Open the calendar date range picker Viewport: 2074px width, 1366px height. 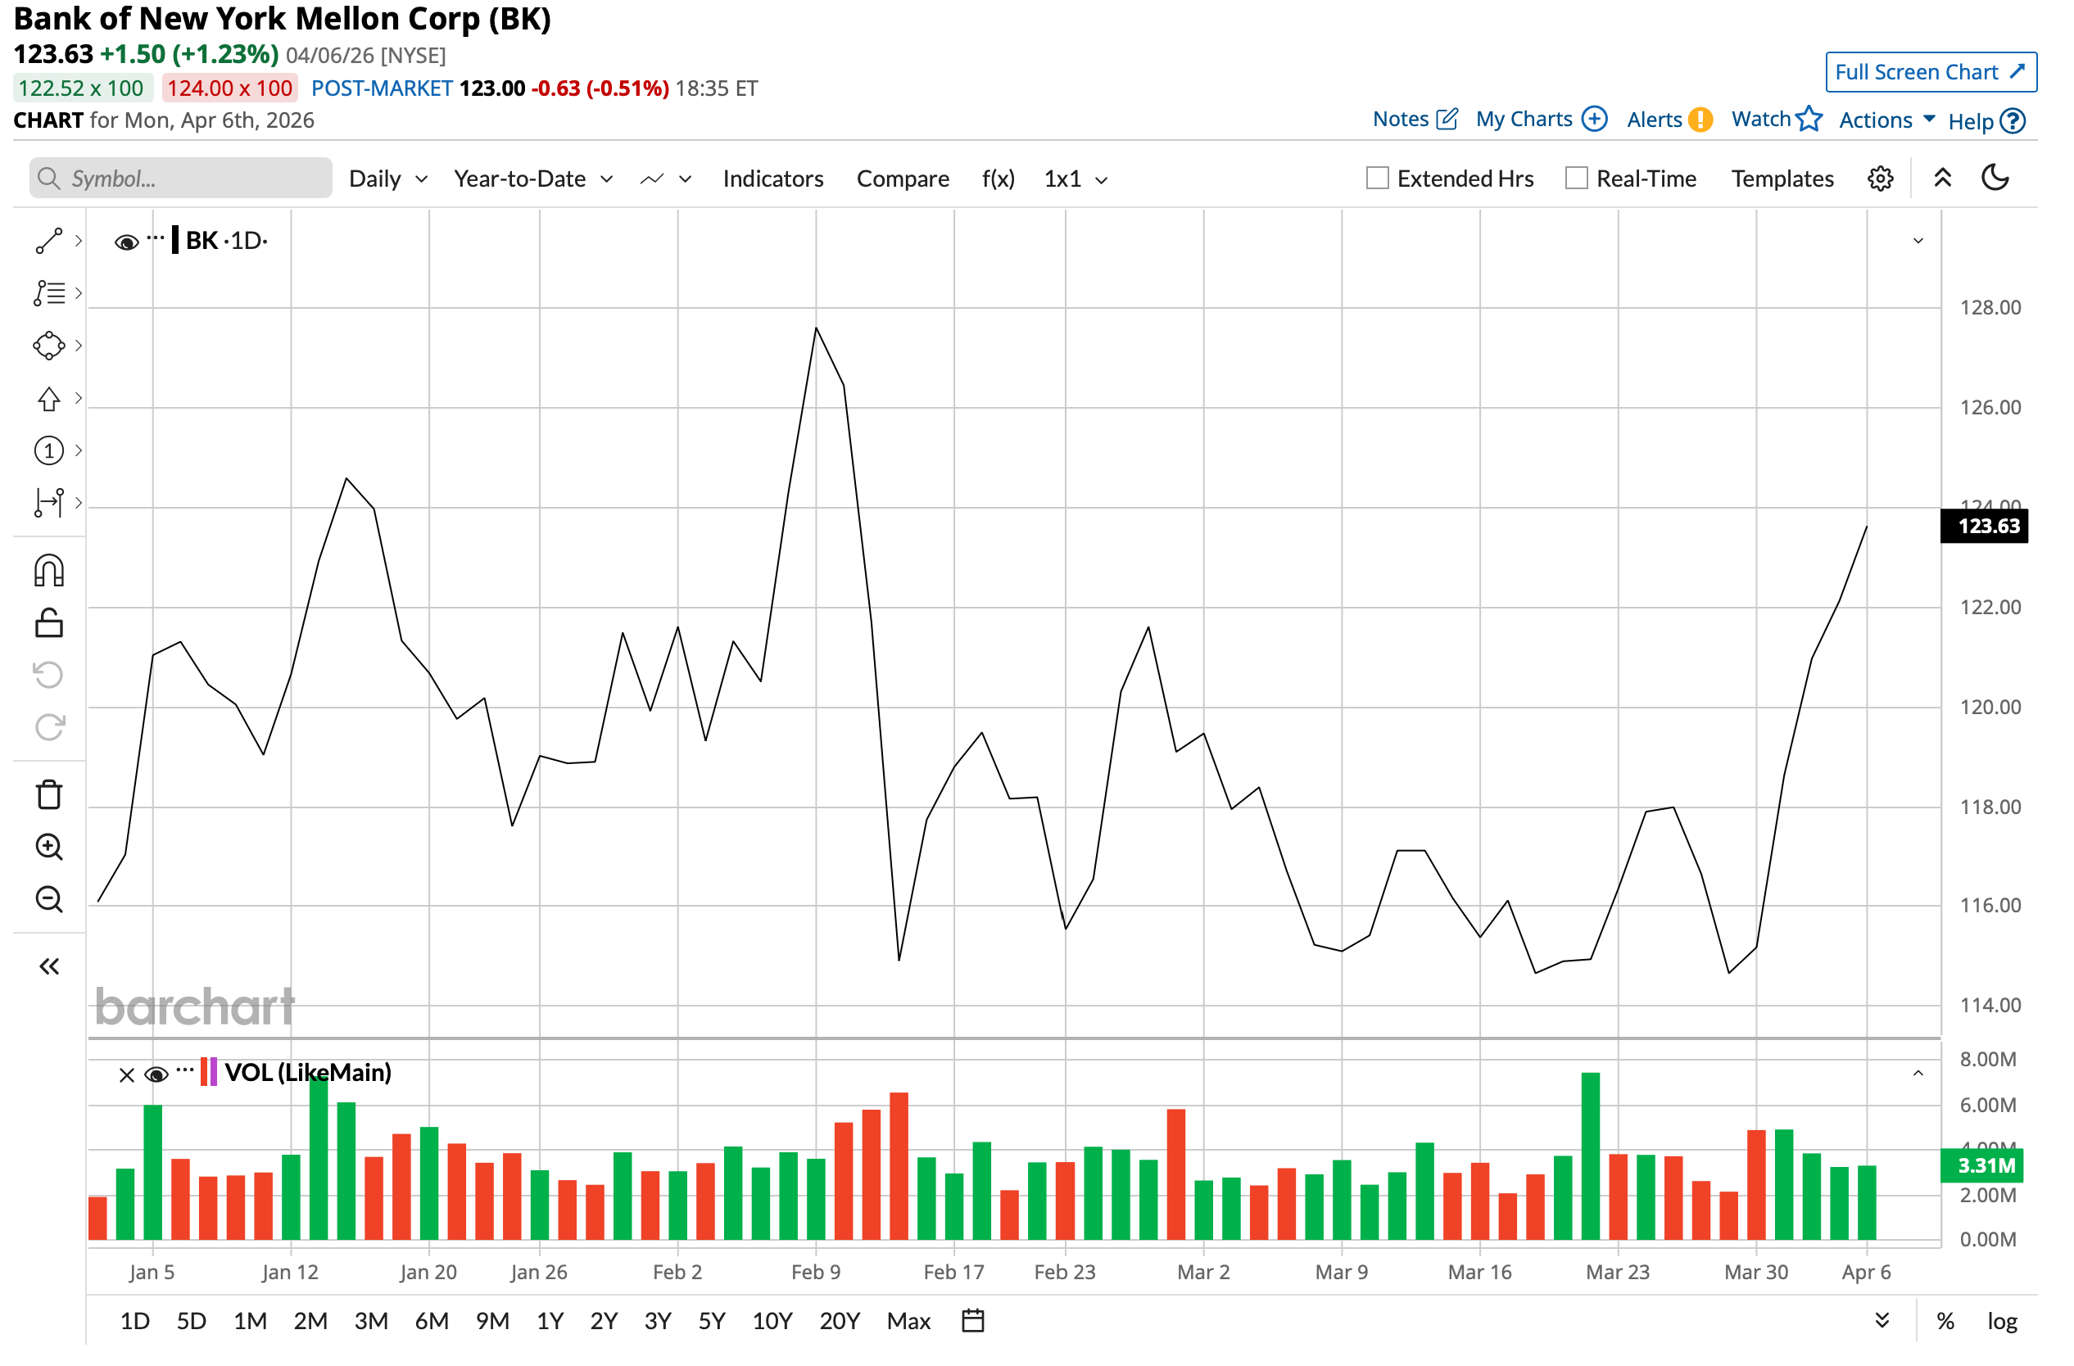pos(973,1322)
